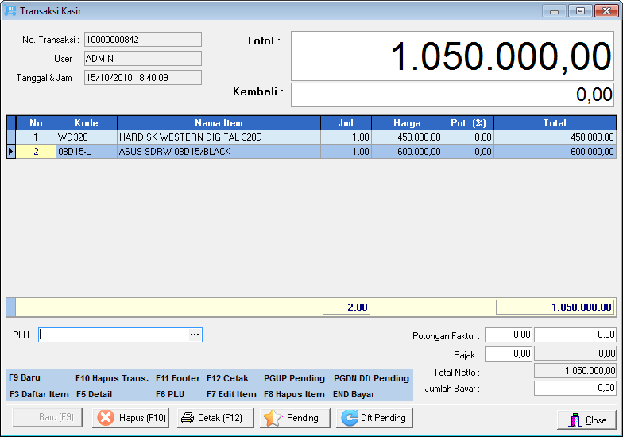Click the User field showing ADMIN
The height and width of the screenshot is (437, 623).
(143, 59)
